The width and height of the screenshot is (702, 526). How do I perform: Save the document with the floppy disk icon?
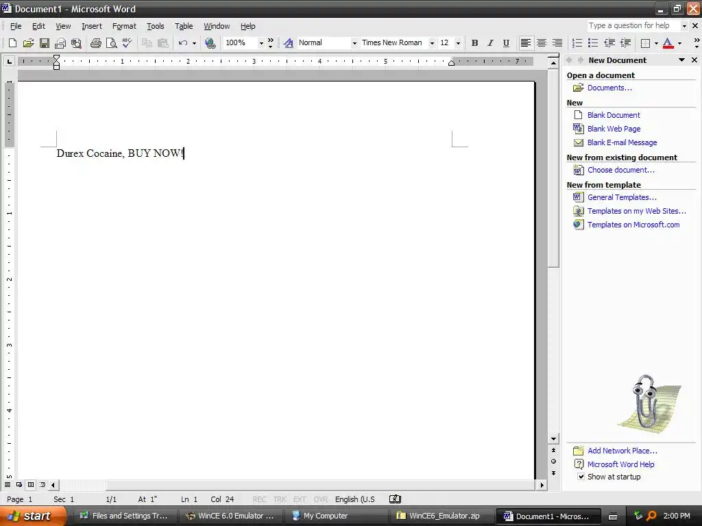point(45,43)
